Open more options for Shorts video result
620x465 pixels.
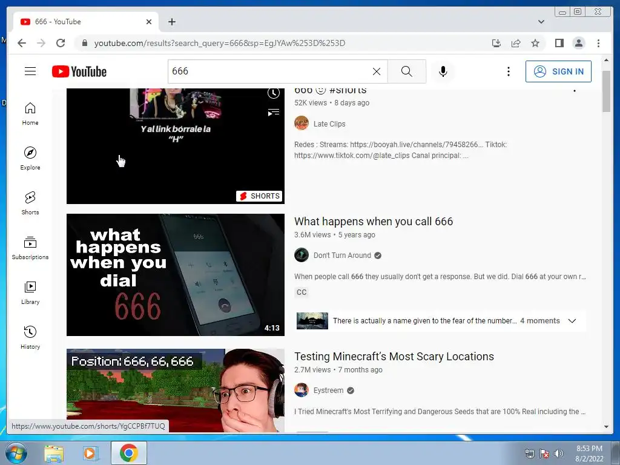pos(574,91)
